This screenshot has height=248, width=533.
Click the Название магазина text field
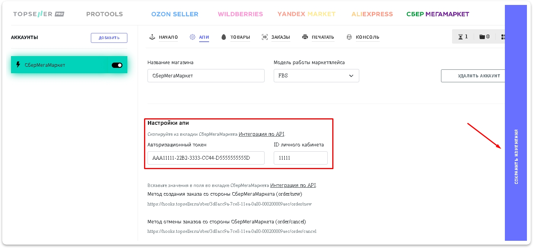206,76
